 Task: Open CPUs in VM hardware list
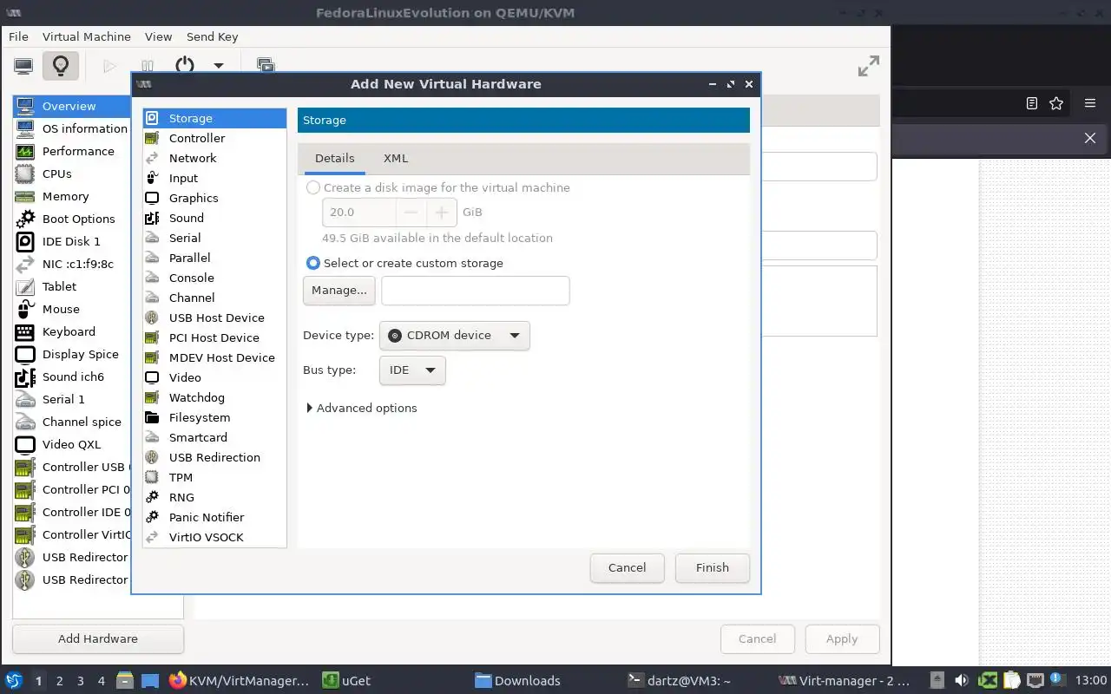coord(72,173)
